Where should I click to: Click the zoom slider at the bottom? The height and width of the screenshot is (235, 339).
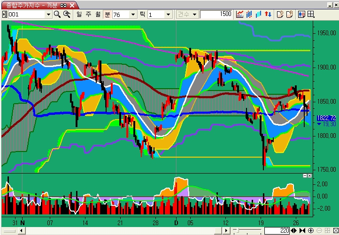click(237, 231)
